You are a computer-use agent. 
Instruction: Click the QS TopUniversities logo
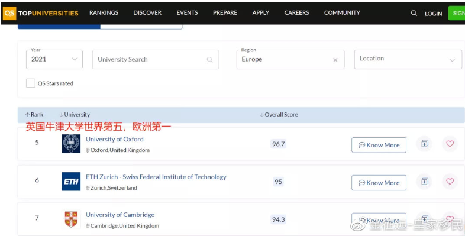click(x=41, y=13)
